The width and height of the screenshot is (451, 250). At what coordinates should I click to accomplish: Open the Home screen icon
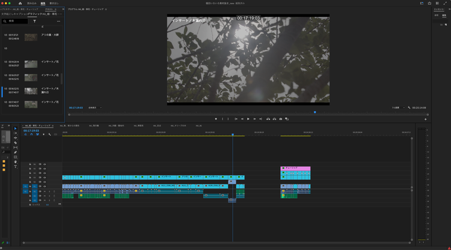[x=20, y=4]
